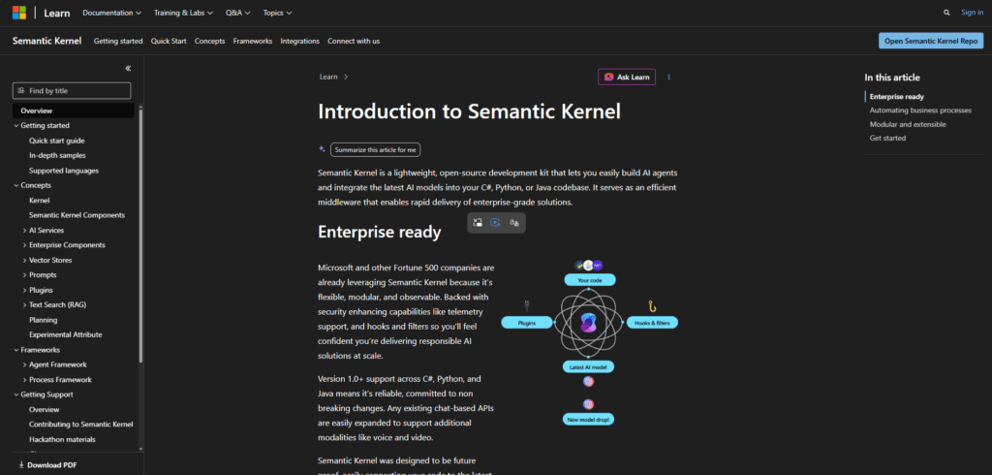Image resolution: width=992 pixels, height=475 pixels.
Task: Expand Text Search (RAG) node
Action: coord(24,304)
